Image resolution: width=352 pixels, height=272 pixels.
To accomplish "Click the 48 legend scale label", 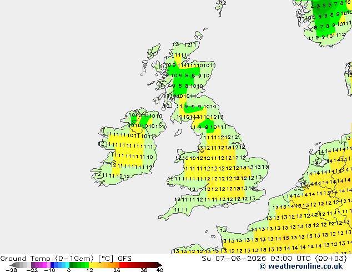I will tap(160, 270).
